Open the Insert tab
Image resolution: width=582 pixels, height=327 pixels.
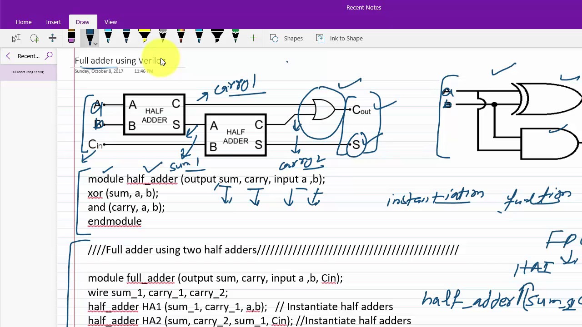click(53, 22)
